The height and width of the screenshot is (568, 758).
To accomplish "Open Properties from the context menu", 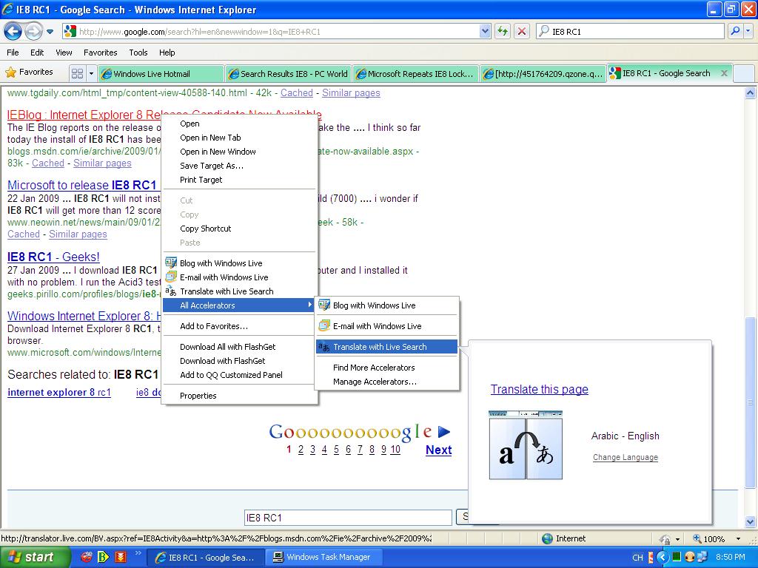I will pos(240,396).
